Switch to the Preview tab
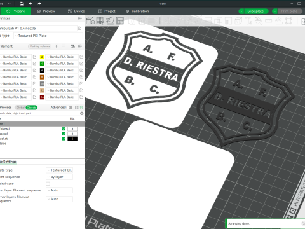Image resolution: width=305 pixels, height=229 pixels. (x=46, y=11)
